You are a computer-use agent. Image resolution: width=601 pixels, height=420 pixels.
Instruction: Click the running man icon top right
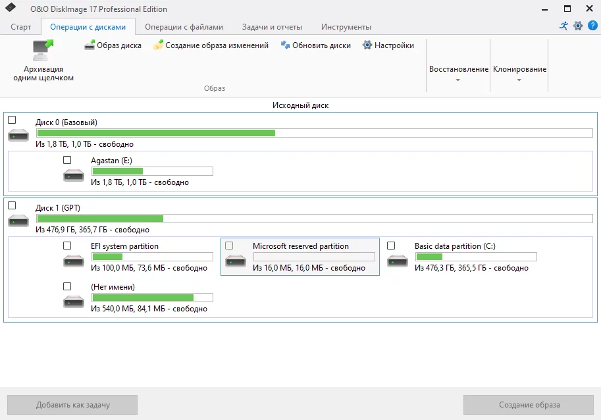pyautogui.click(x=563, y=26)
